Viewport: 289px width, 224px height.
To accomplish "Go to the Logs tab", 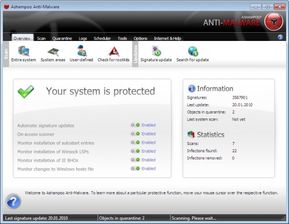I will [x=83, y=39].
